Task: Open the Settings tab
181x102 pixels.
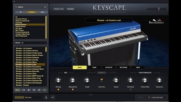Action: pyautogui.click(x=123, y=67)
